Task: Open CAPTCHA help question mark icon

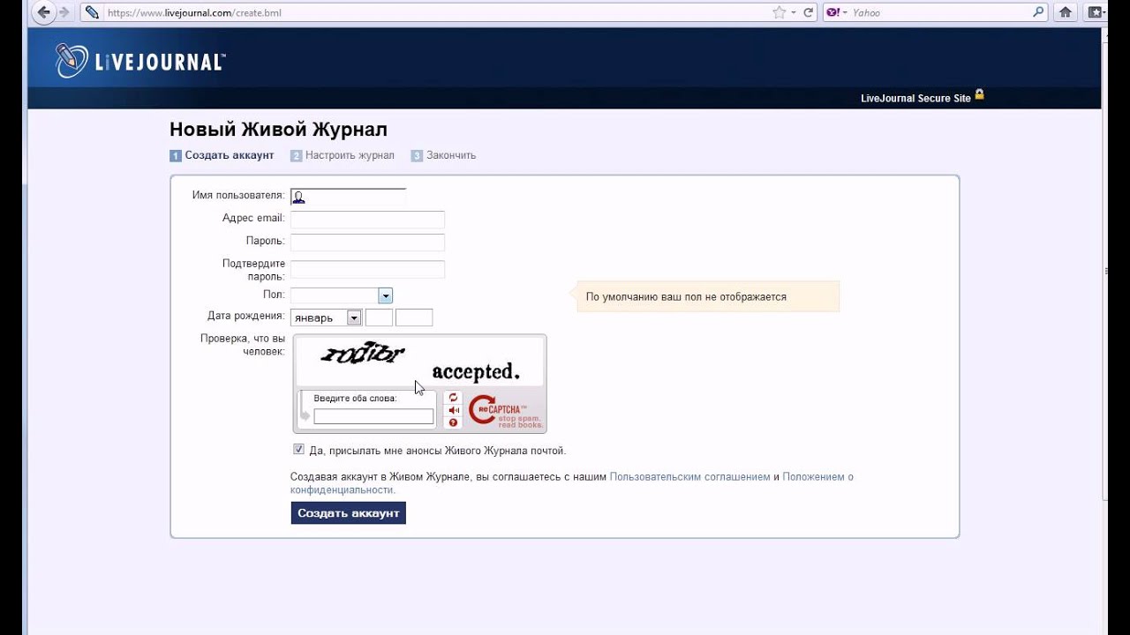Action: [453, 422]
